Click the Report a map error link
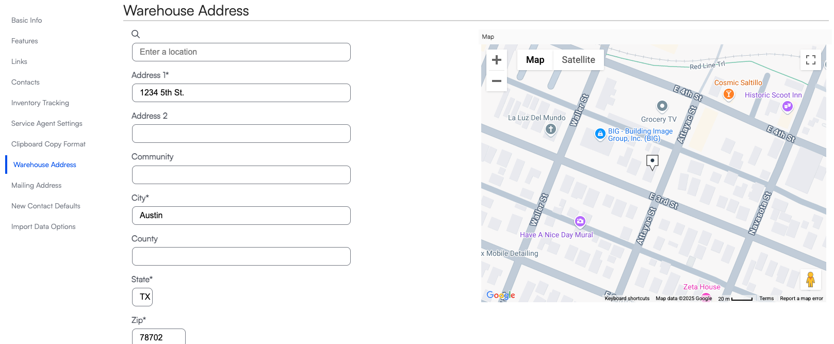 (x=801, y=299)
